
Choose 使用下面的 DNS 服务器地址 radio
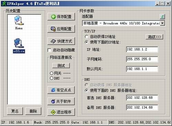click(x=86, y=91)
